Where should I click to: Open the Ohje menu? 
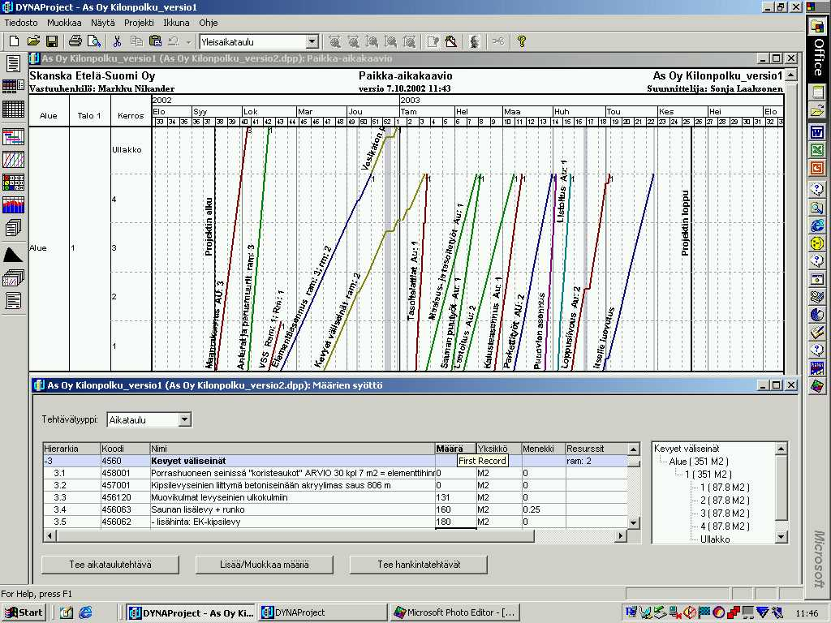[209, 23]
